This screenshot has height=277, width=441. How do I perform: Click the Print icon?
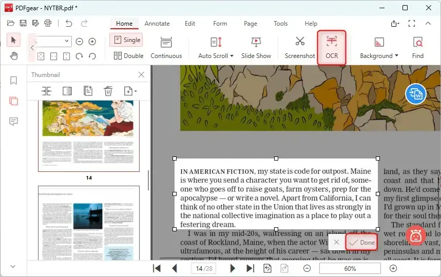click(48, 23)
